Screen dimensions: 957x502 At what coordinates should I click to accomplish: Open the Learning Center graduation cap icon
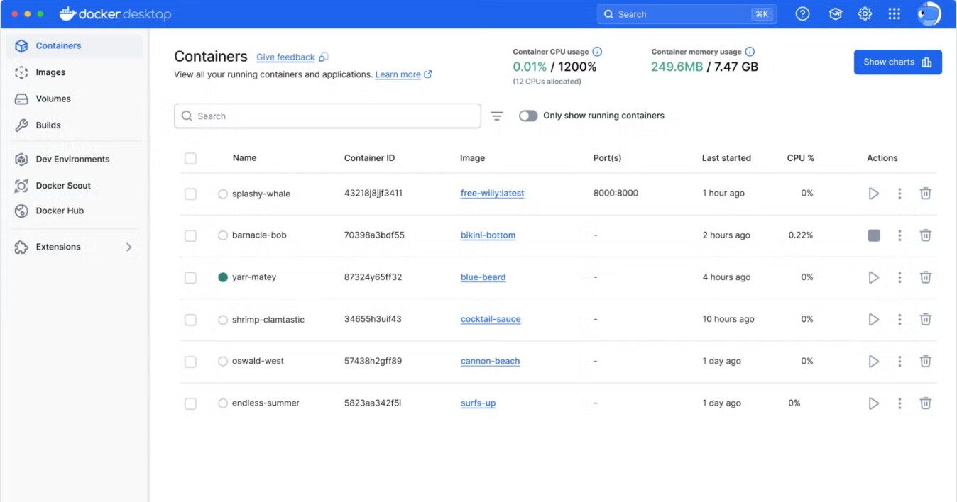(836, 14)
